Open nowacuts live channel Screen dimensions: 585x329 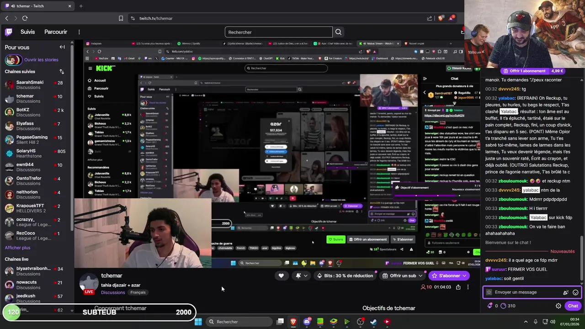pyautogui.click(x=36, y=285)
